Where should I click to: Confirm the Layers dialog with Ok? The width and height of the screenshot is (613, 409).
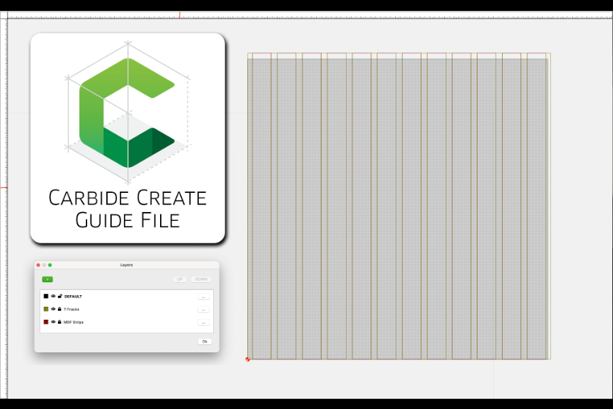click(205, 342)
